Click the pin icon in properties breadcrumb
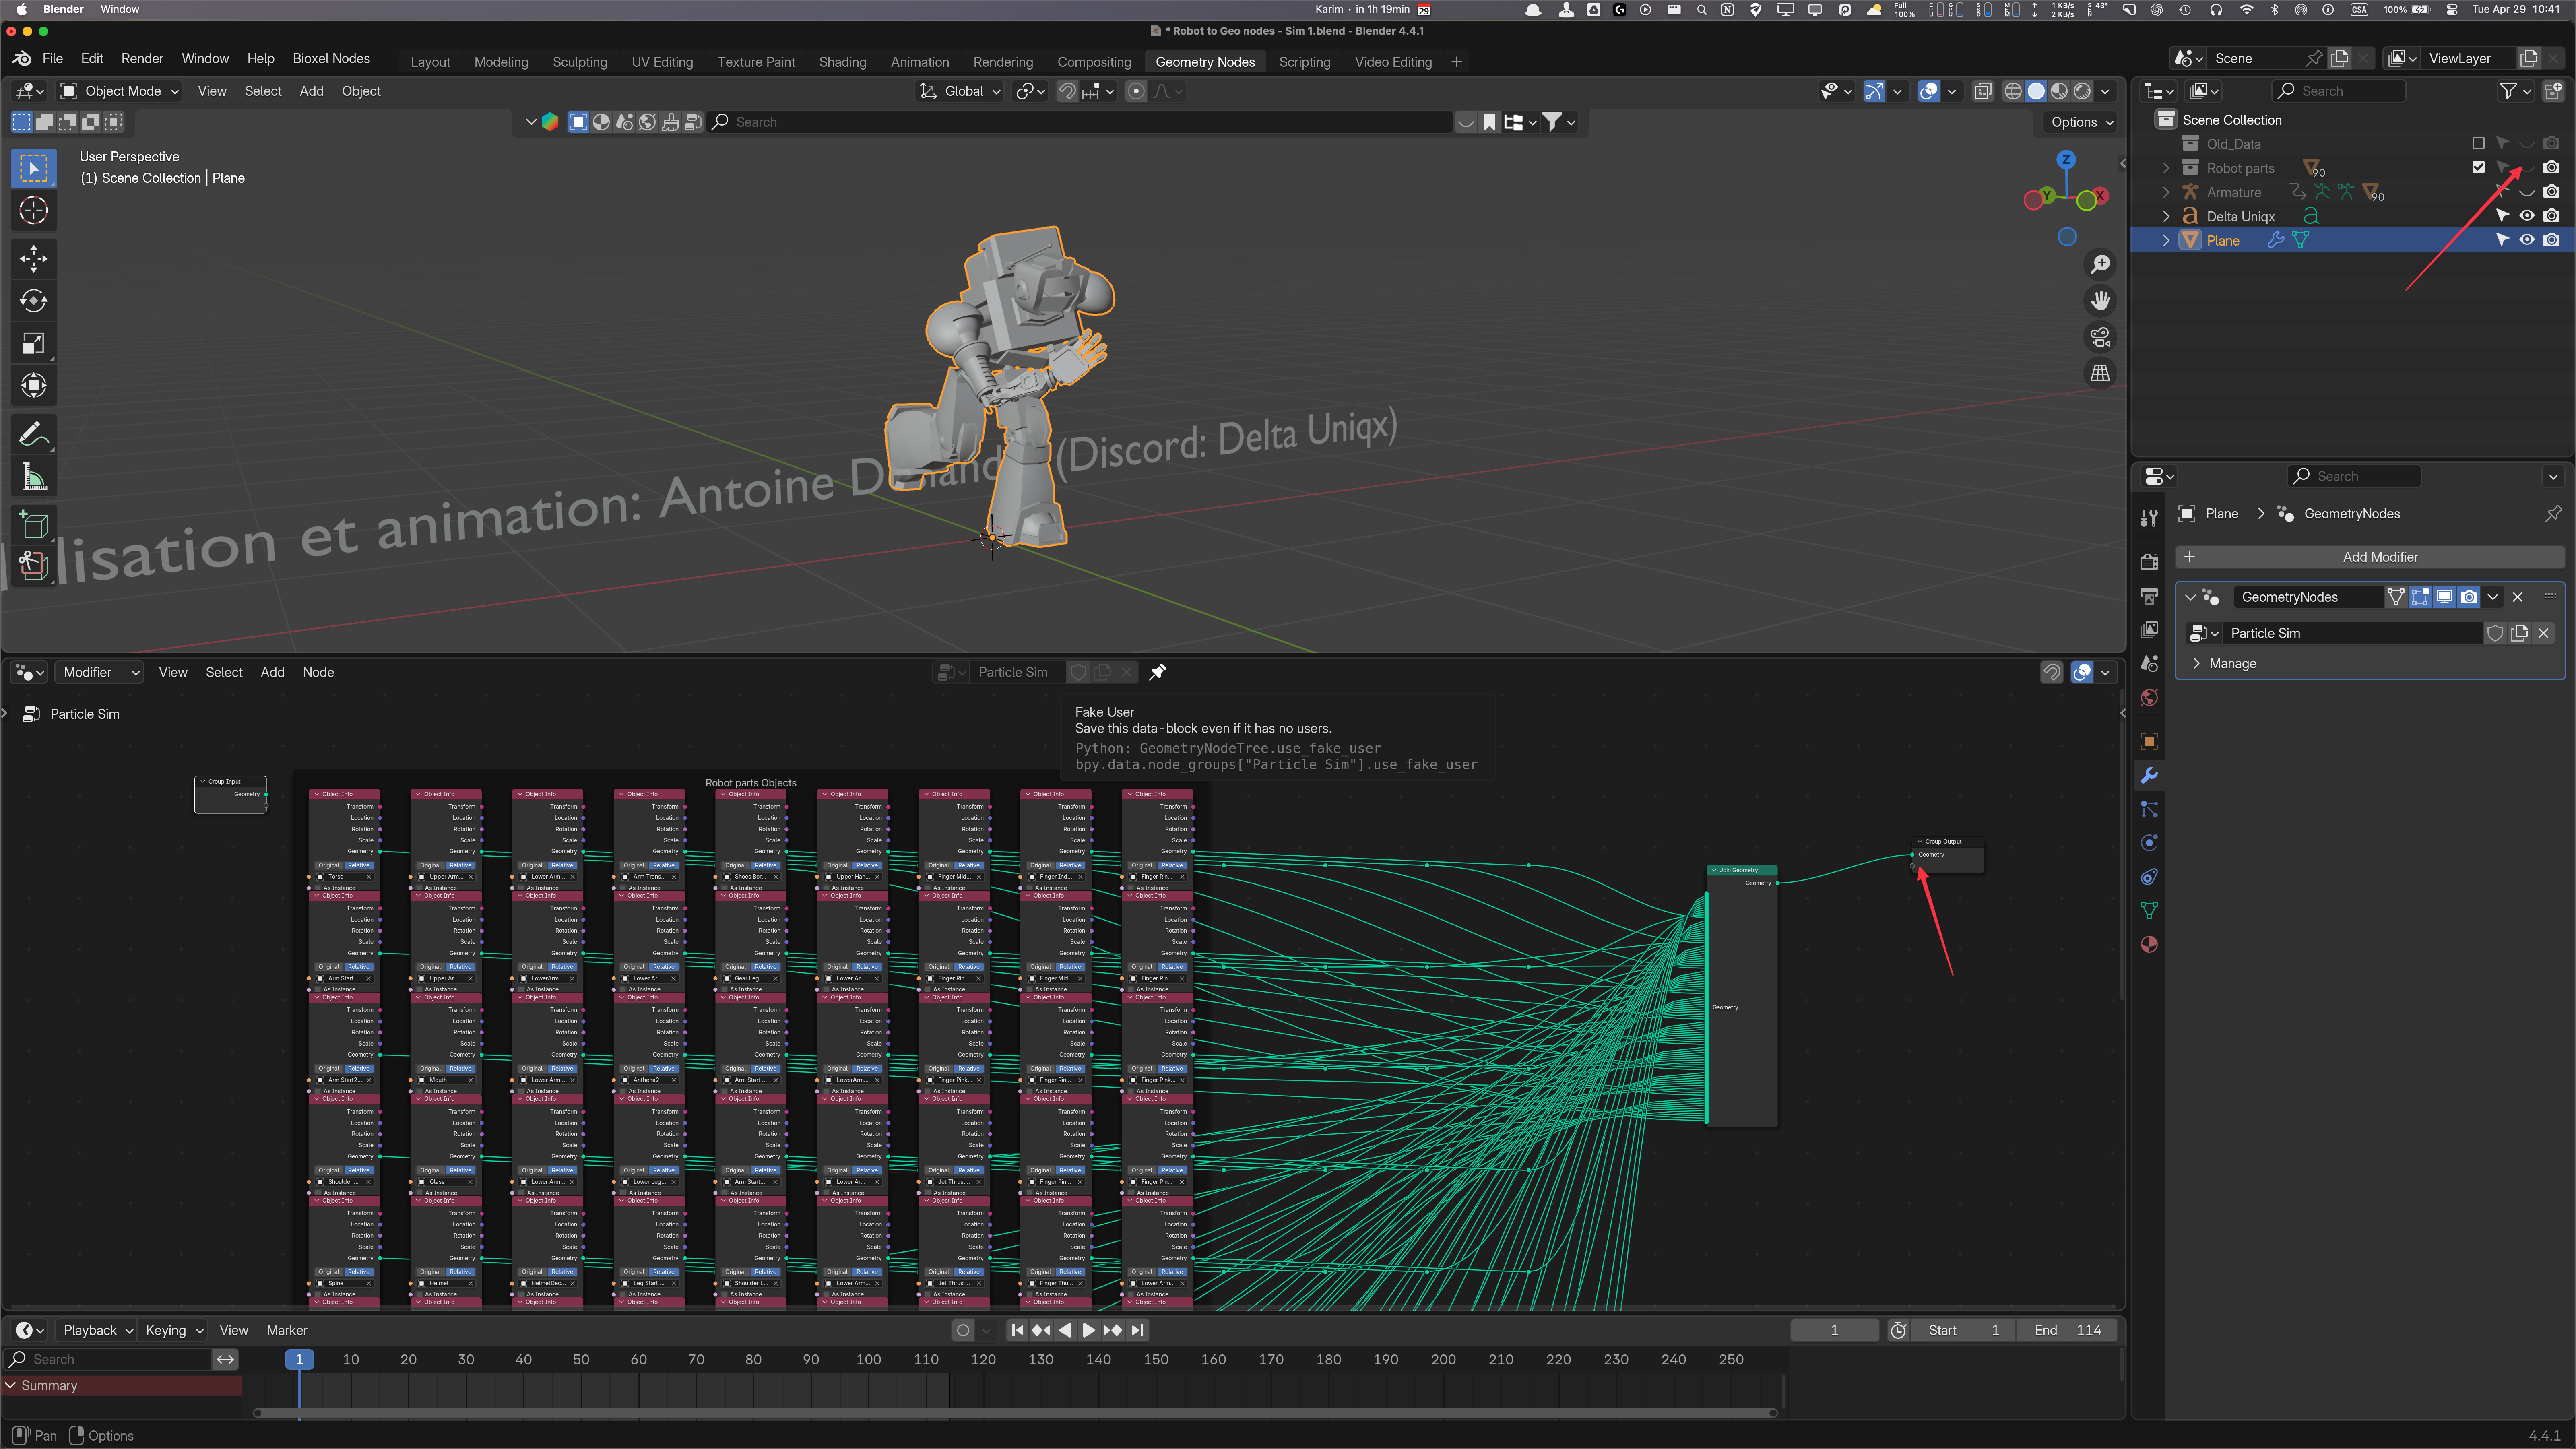Viewport: 2576px width, 1449px height. click(x=2553, y=514)
